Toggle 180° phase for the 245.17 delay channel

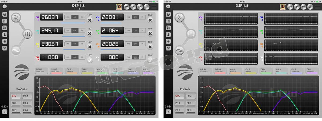pyautogui.click(x=90, y=34)
